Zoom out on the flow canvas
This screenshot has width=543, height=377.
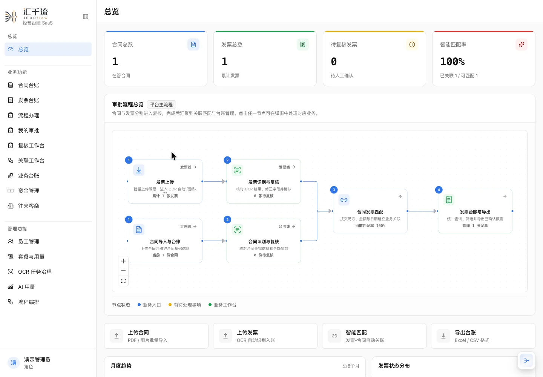point(123,271)
